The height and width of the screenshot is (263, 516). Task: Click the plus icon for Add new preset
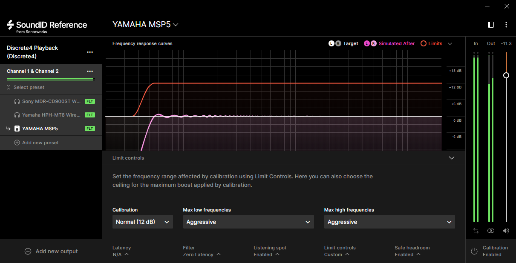17,143
